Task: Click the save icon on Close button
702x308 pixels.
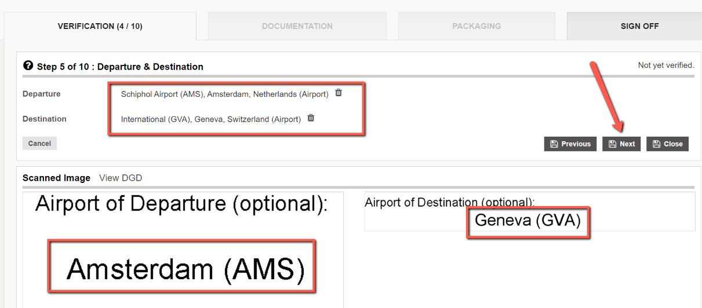Action: (x=657, y=144)
